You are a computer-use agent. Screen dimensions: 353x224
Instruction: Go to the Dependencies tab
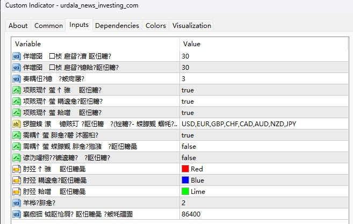click(117, 26)
